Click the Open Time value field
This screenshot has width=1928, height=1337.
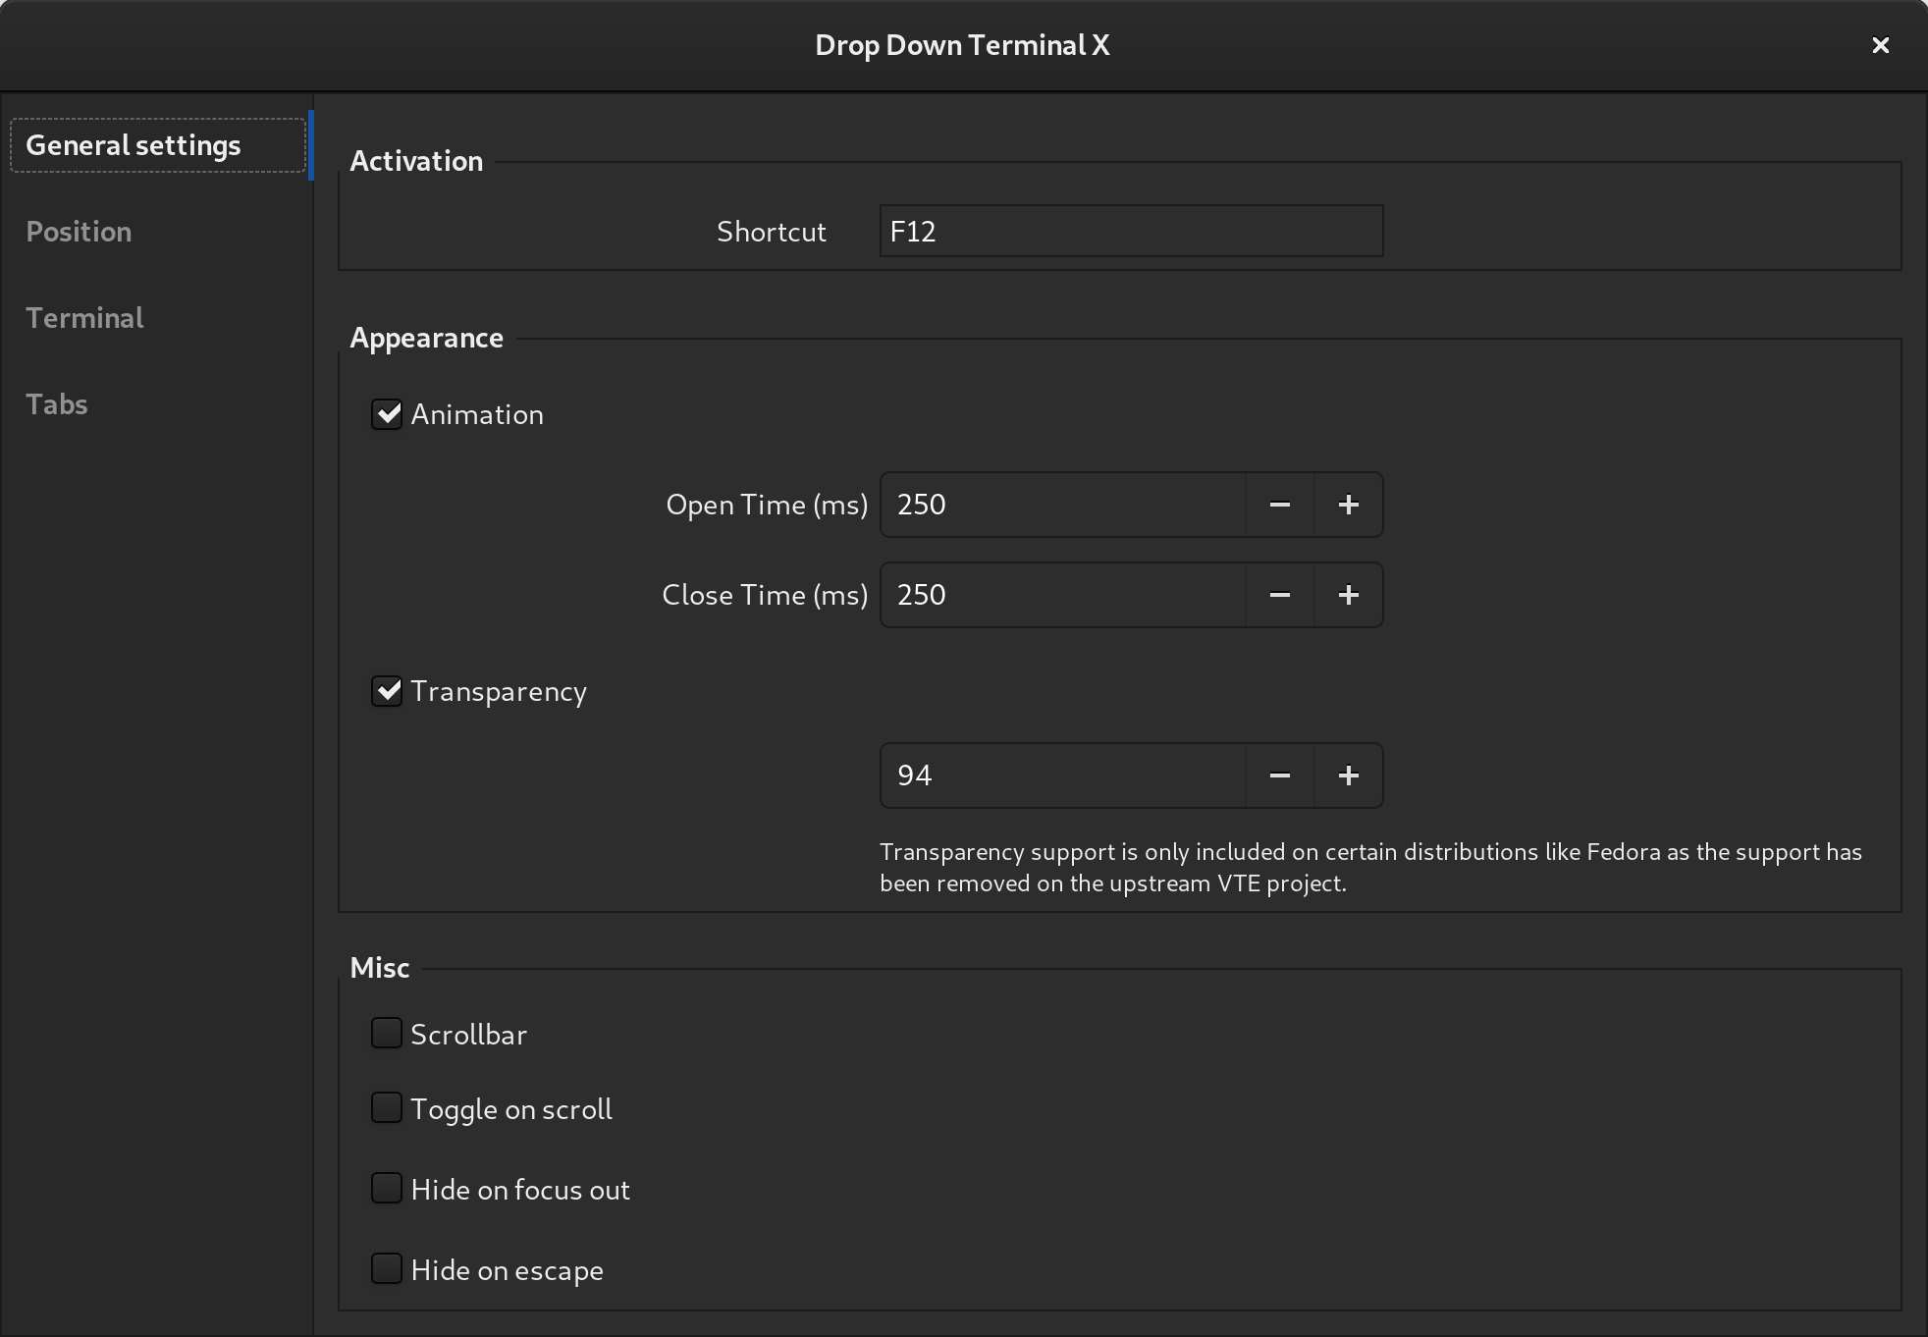coord(1062,505)
